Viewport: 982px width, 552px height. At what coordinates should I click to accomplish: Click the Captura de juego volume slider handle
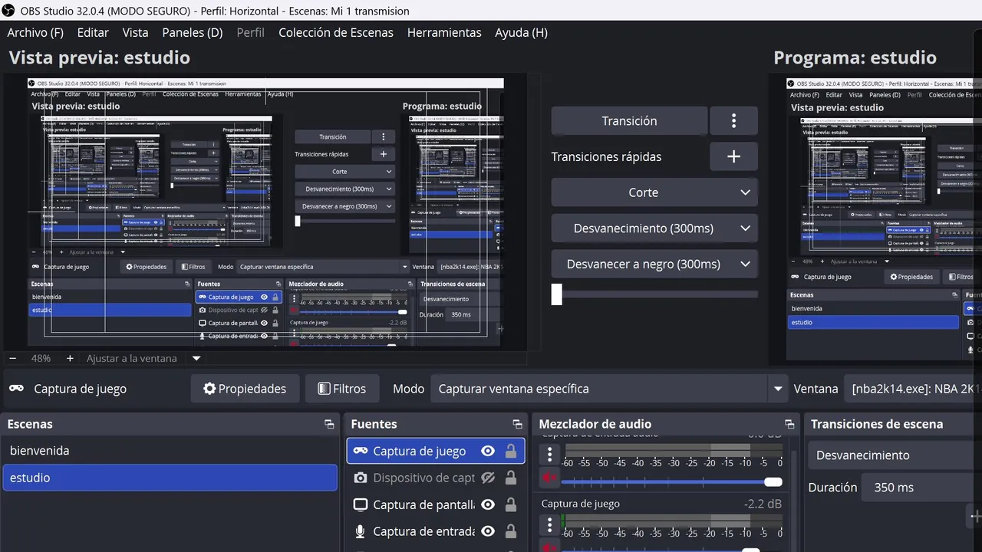click(x=751, y=550)
